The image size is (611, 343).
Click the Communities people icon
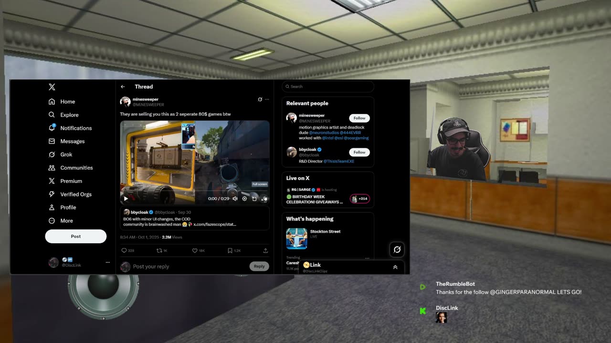pos(52,168)
